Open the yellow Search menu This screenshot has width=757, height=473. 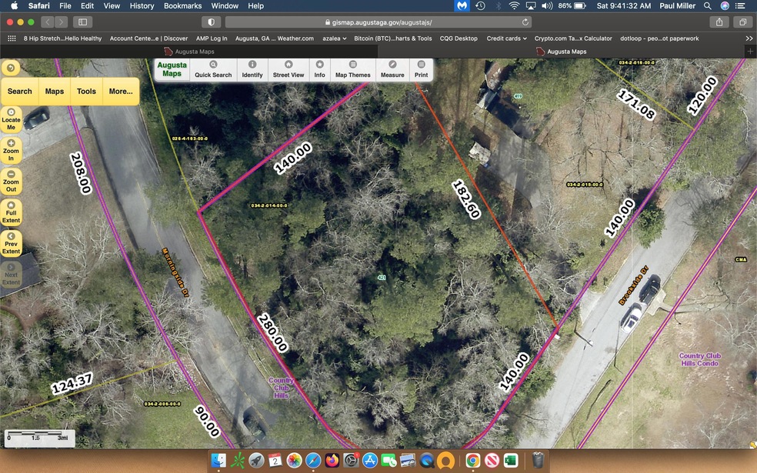pos(20,92)
